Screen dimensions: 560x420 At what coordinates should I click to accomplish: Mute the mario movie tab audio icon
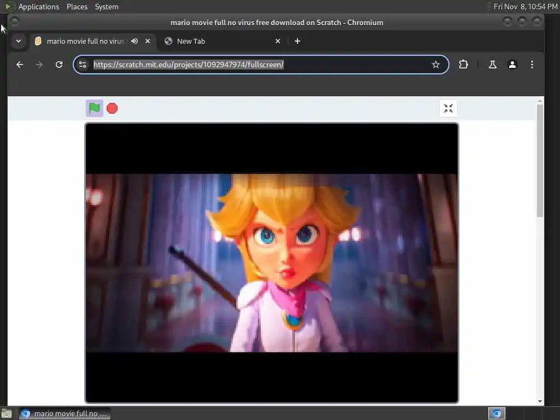(135, 41)
